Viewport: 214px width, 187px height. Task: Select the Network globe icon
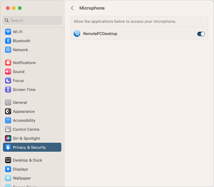pyautogui.click(x=8, y=50)
